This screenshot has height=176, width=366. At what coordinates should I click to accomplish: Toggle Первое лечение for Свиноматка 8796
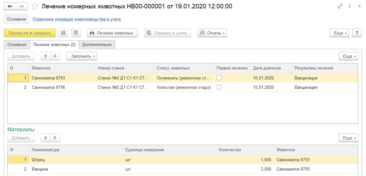click(x=219, y=87)
